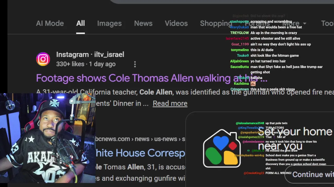Open the three-dot menu beside Instagram result
334x187 pixels.
pyautogui.click(x=135, y=64)
